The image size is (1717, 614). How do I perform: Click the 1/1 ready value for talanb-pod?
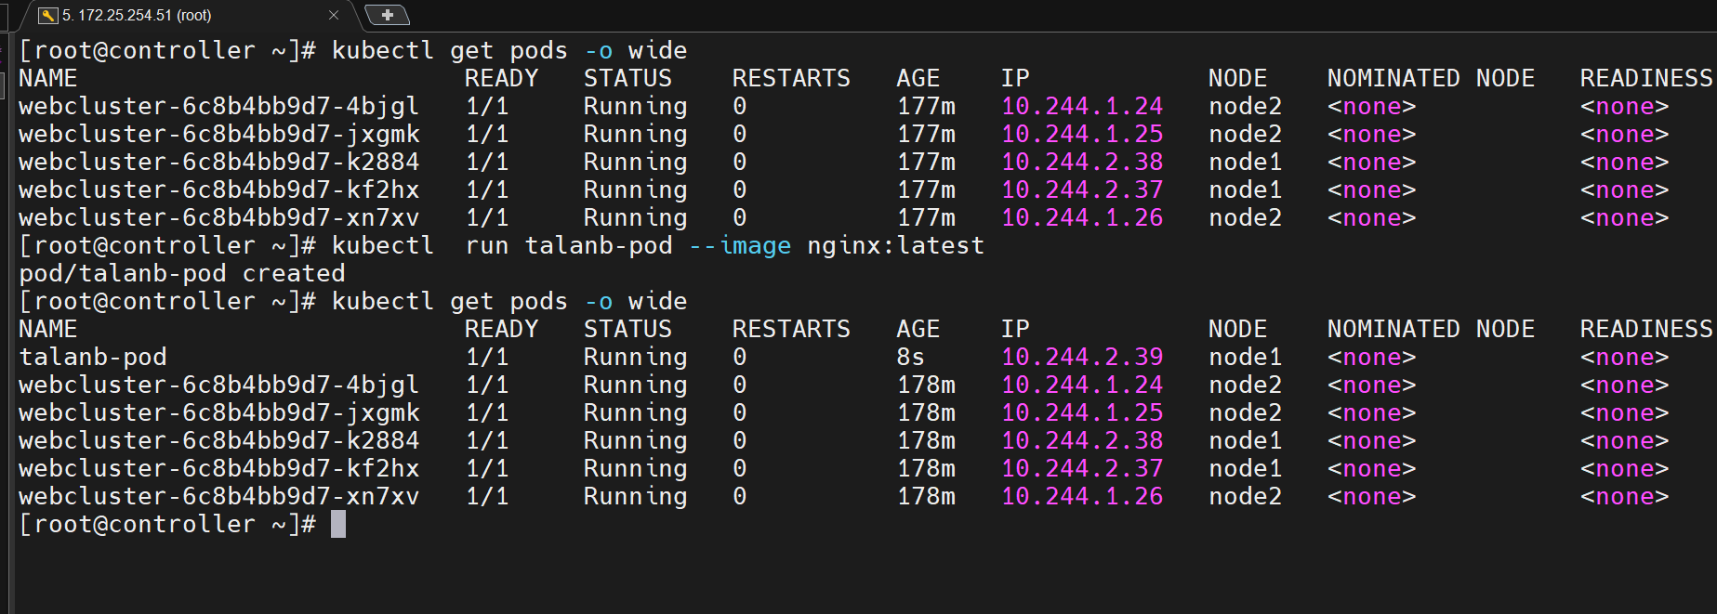[487, 357]
